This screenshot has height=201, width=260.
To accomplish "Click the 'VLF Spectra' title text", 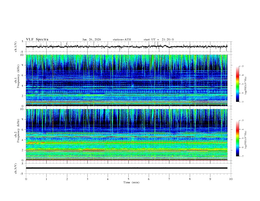I will (37, 39).
